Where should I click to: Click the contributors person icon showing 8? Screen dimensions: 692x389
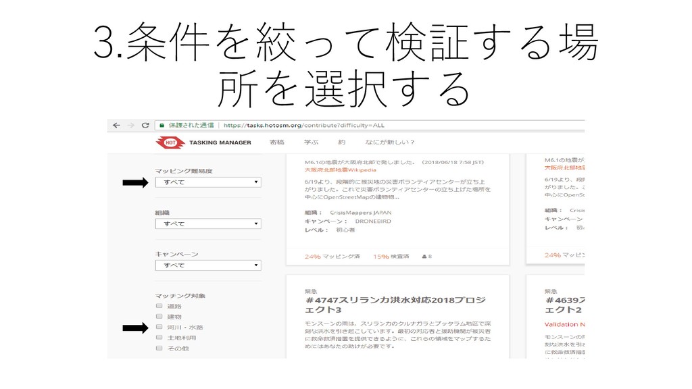424,256
